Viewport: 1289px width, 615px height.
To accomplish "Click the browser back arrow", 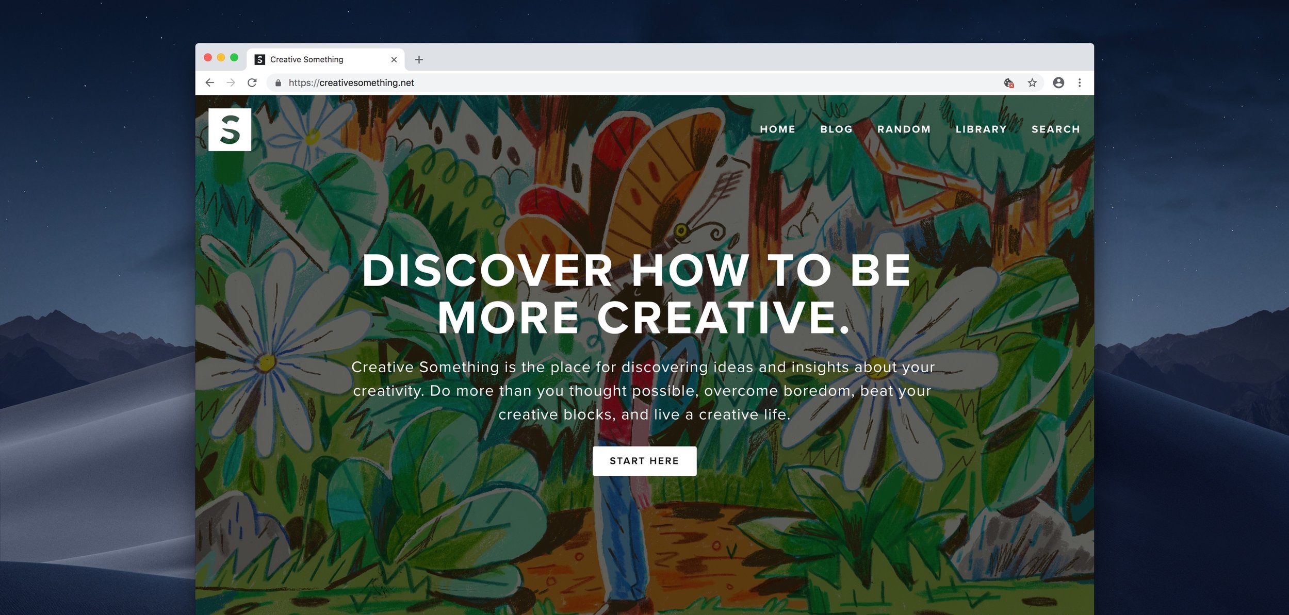I will point(209,82).
